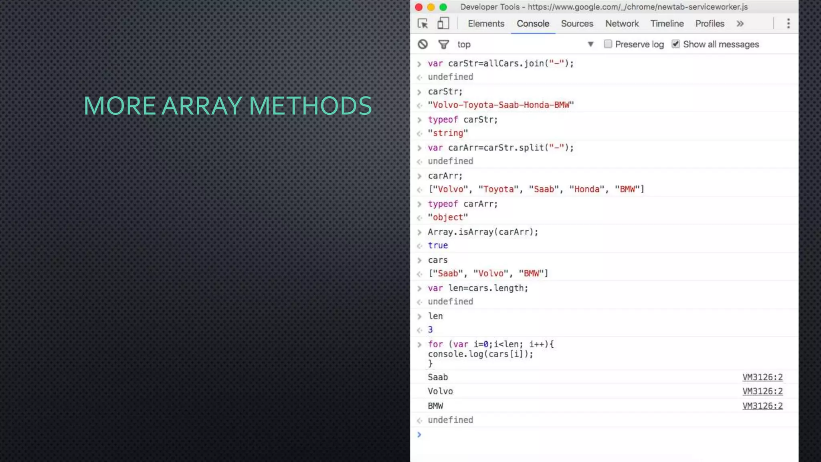Select the true output value
Screen dimensions: 821x462
click(438, 245)
